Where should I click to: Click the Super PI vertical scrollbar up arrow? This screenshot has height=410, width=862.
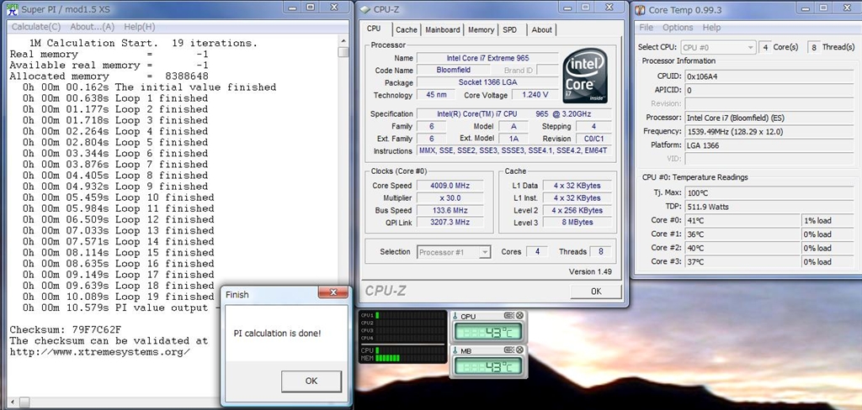point(343,39)
